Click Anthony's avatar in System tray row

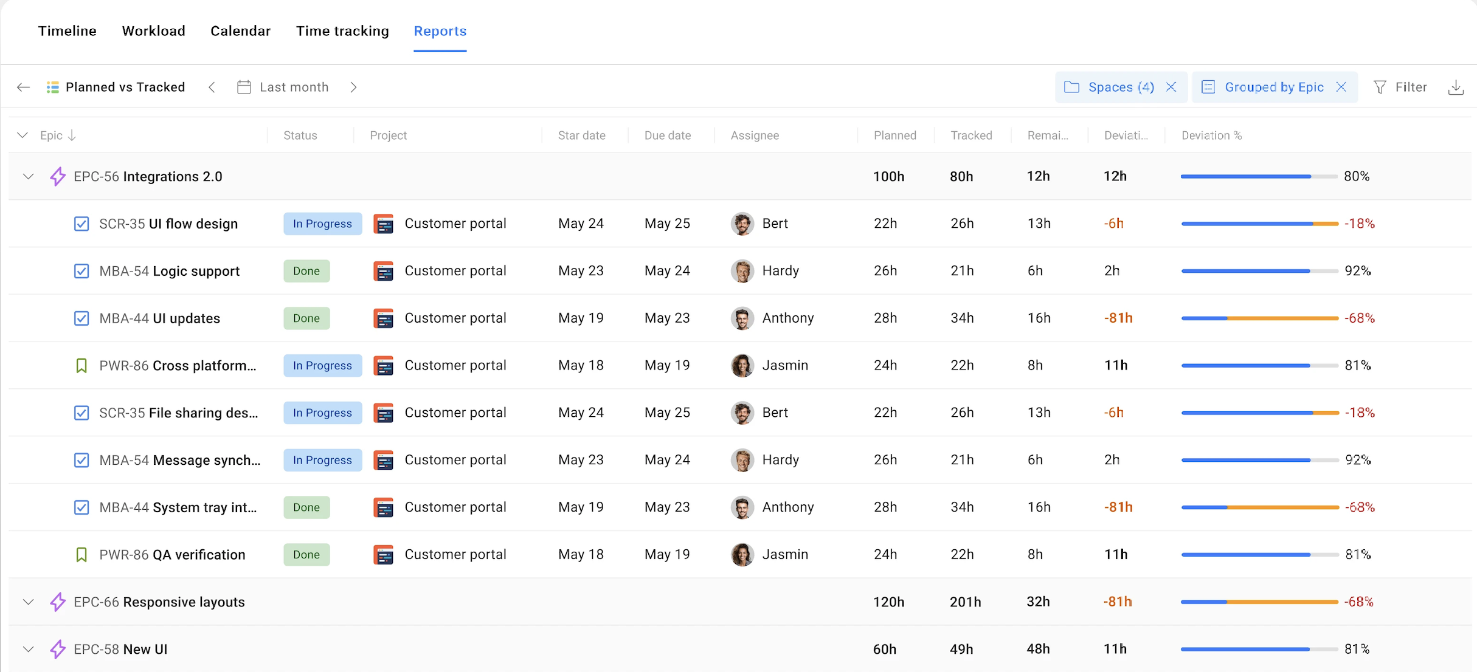[x=742, y=507]
